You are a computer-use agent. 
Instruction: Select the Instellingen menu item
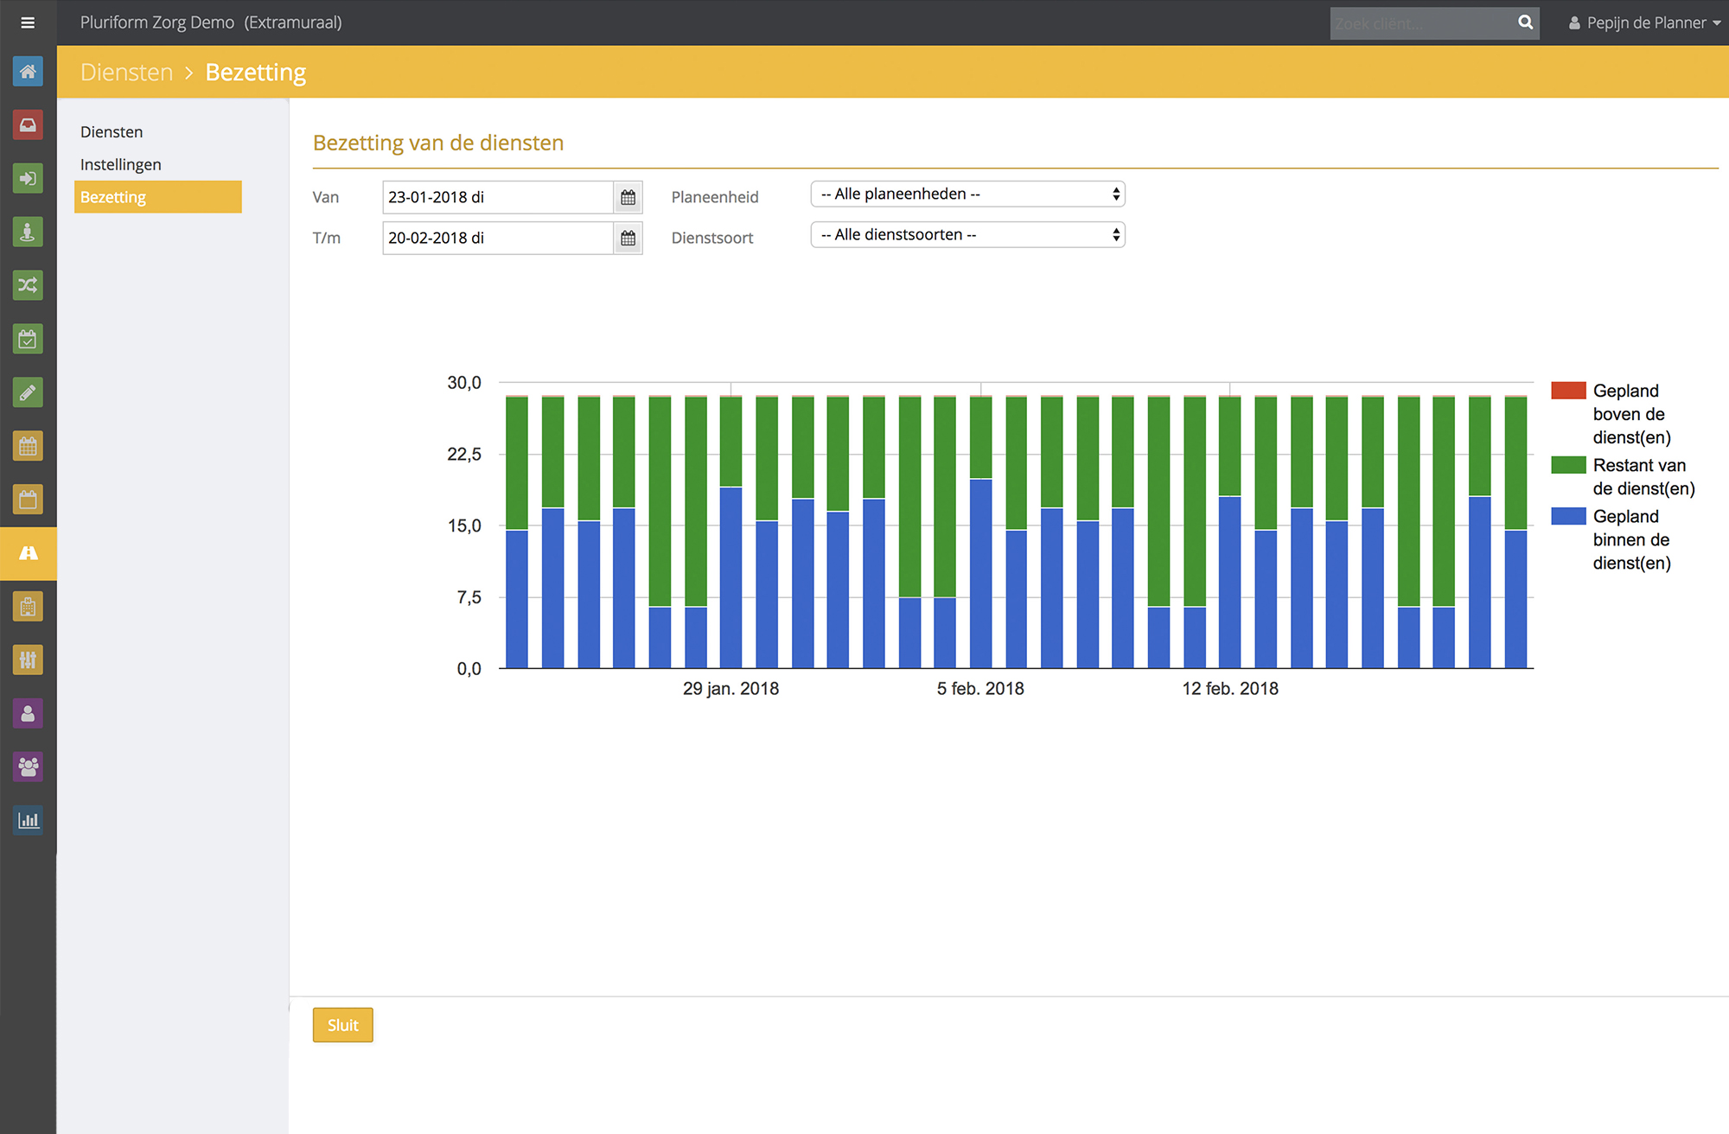point(121,164)
